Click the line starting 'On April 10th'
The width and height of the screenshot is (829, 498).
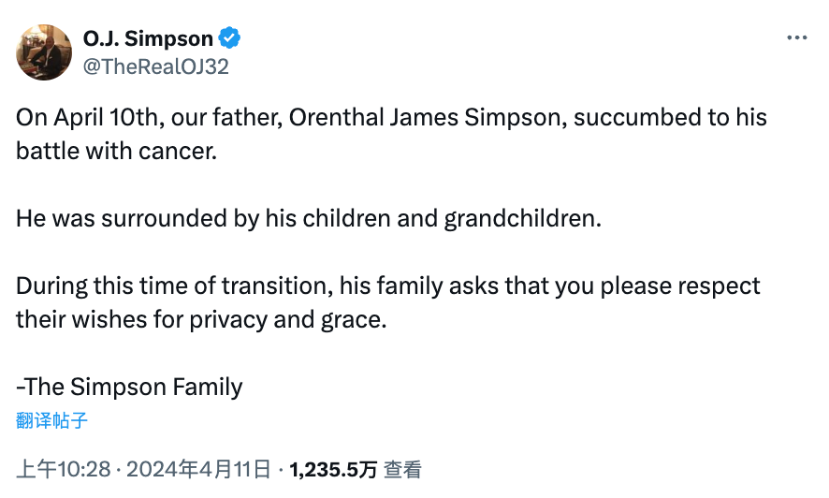point(391,117)
